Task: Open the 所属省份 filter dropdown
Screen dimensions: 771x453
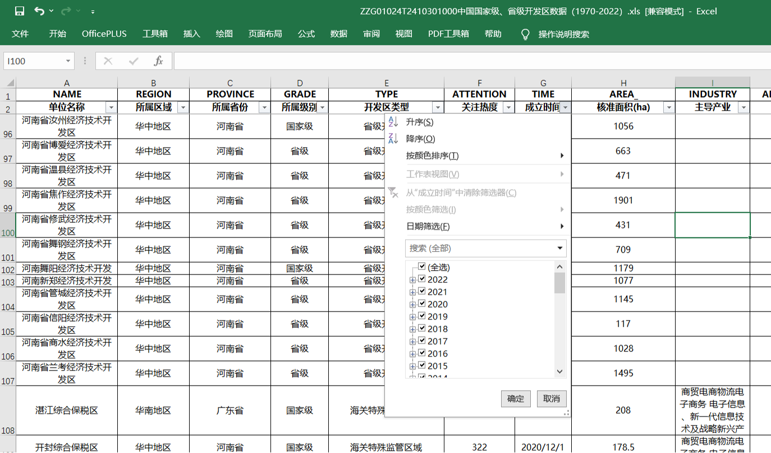Action: point(264,107)
